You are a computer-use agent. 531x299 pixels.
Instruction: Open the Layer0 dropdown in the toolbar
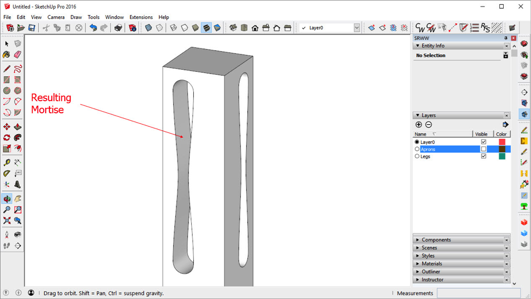pyautogui.click(x=357, y=28)
